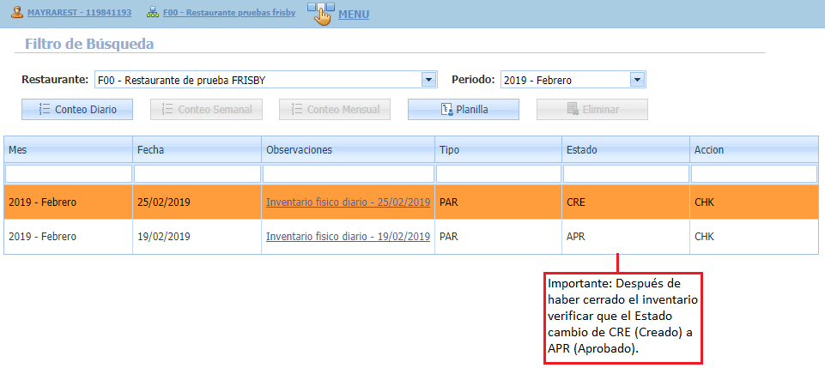Screen dimensions: 825x368
Task: Sort by the Estado column header
Action: click(x=626, y=150)
